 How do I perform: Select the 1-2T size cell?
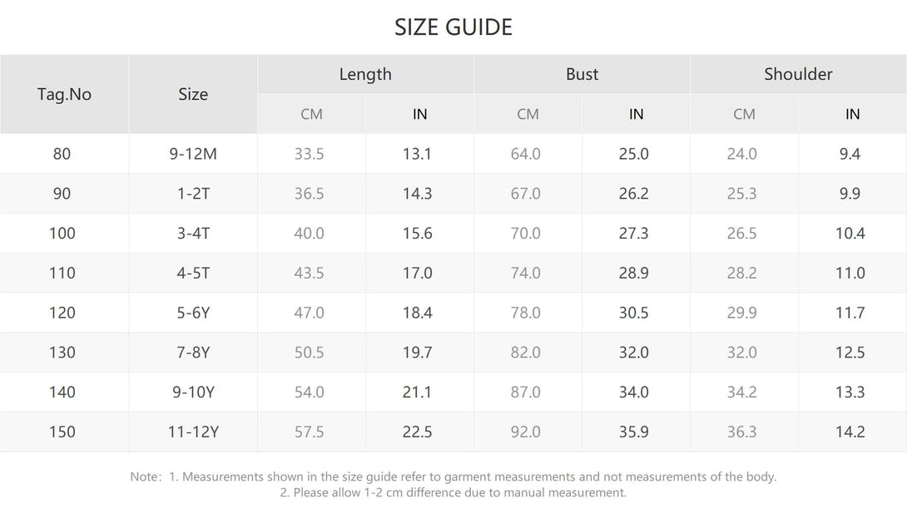point(193,194)
